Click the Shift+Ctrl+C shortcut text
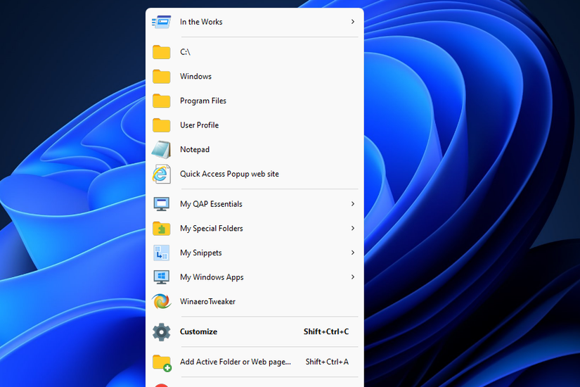580x387 pixels. pos(326,332)
